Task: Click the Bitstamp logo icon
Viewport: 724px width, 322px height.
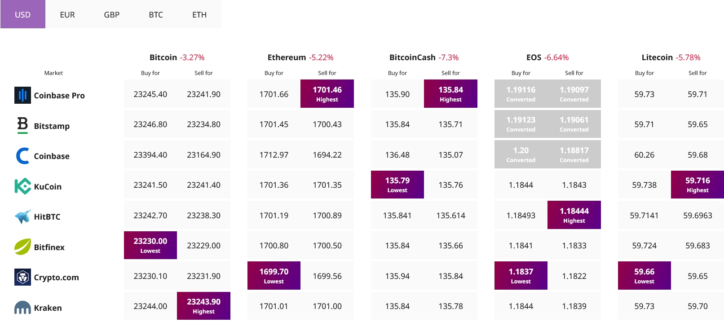Action: [22, 125]
